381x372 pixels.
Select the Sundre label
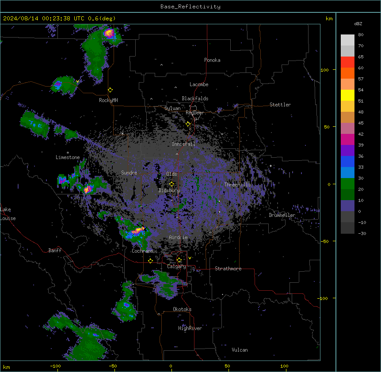129,173
